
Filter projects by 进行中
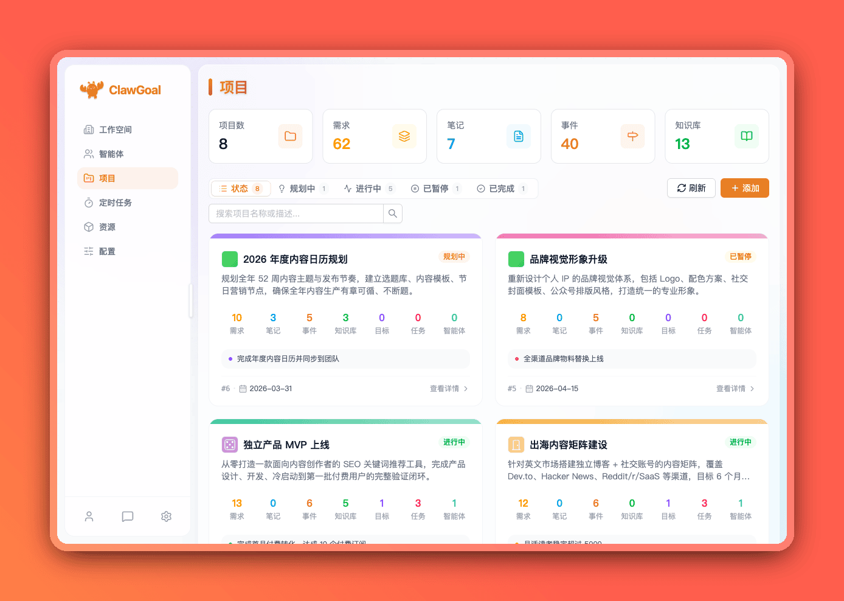(x=369, y=189)
